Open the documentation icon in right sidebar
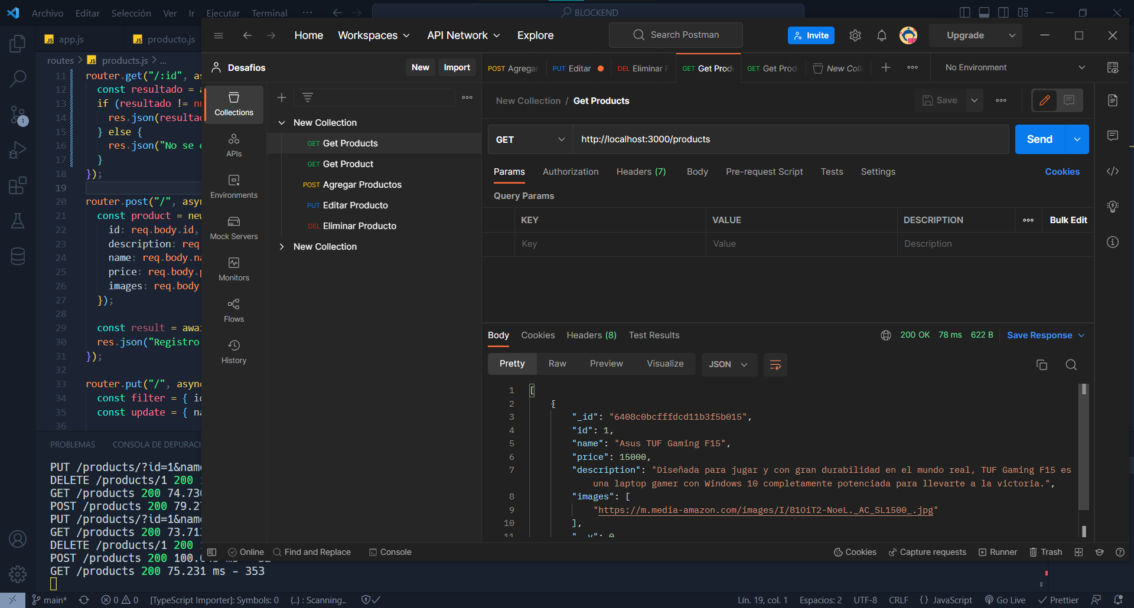The height and width of the screenshot is (608, 1134). pyautogui.click(x=1113, y=100)
